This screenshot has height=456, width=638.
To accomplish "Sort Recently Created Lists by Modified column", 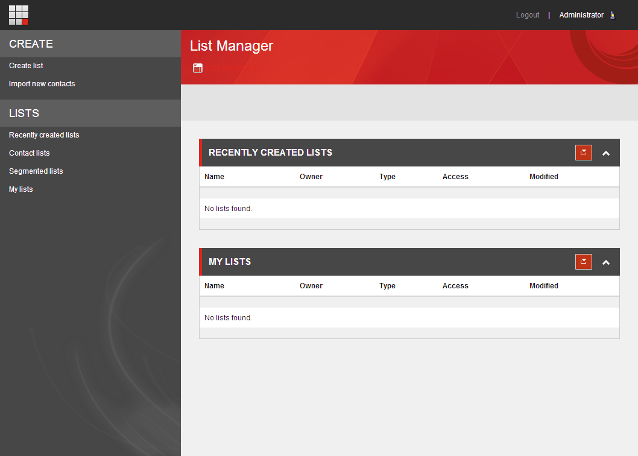I will coord(543,177).
